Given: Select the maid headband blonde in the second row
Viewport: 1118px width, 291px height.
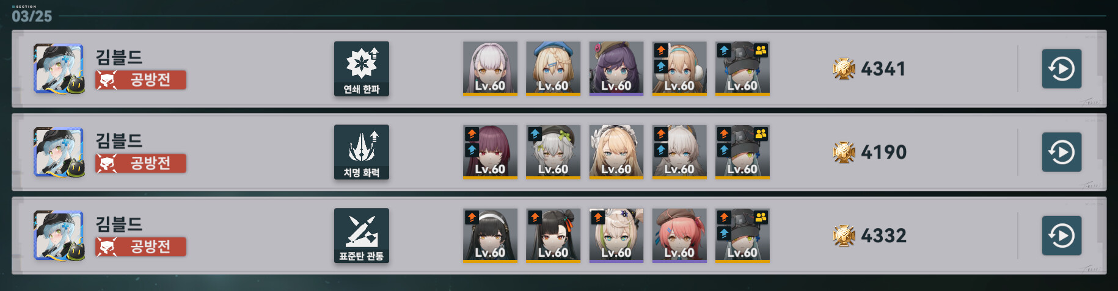Looking at the screenshot, I should click(x=616, y=152).
